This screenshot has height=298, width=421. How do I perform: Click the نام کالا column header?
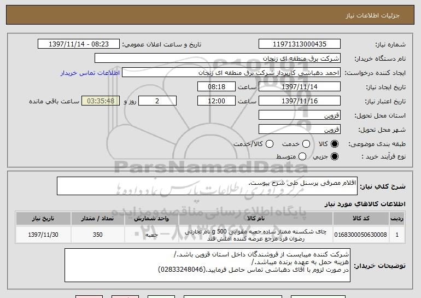coord(256,218)
